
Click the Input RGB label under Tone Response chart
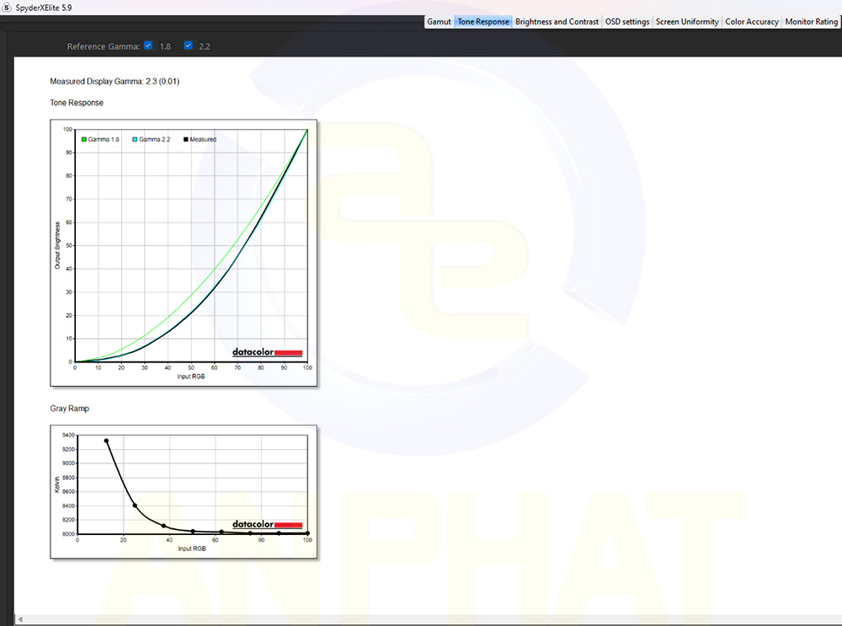click(190, 376)
